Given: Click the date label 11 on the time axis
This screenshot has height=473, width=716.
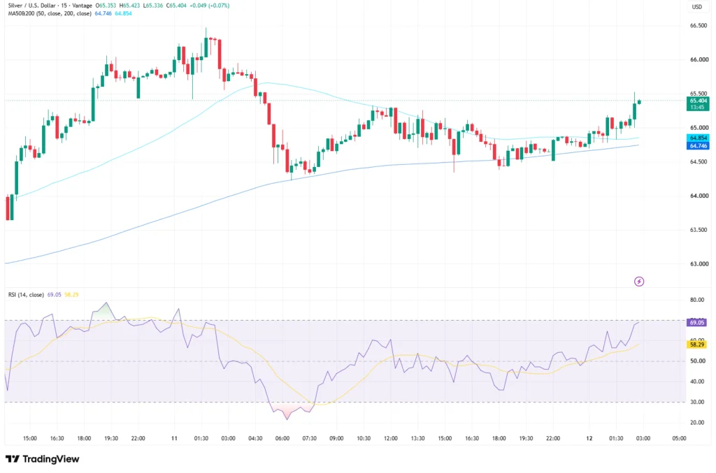Looking at the screenshot, I should click(174, 438).
